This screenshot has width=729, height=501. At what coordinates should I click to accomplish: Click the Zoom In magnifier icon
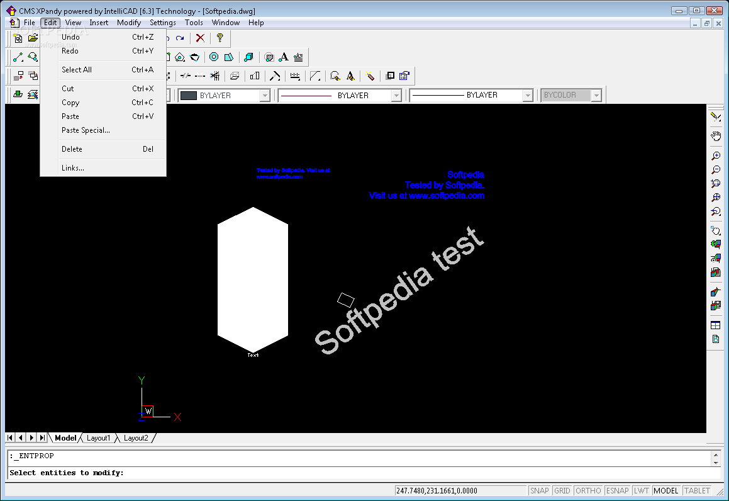(716, 156)
